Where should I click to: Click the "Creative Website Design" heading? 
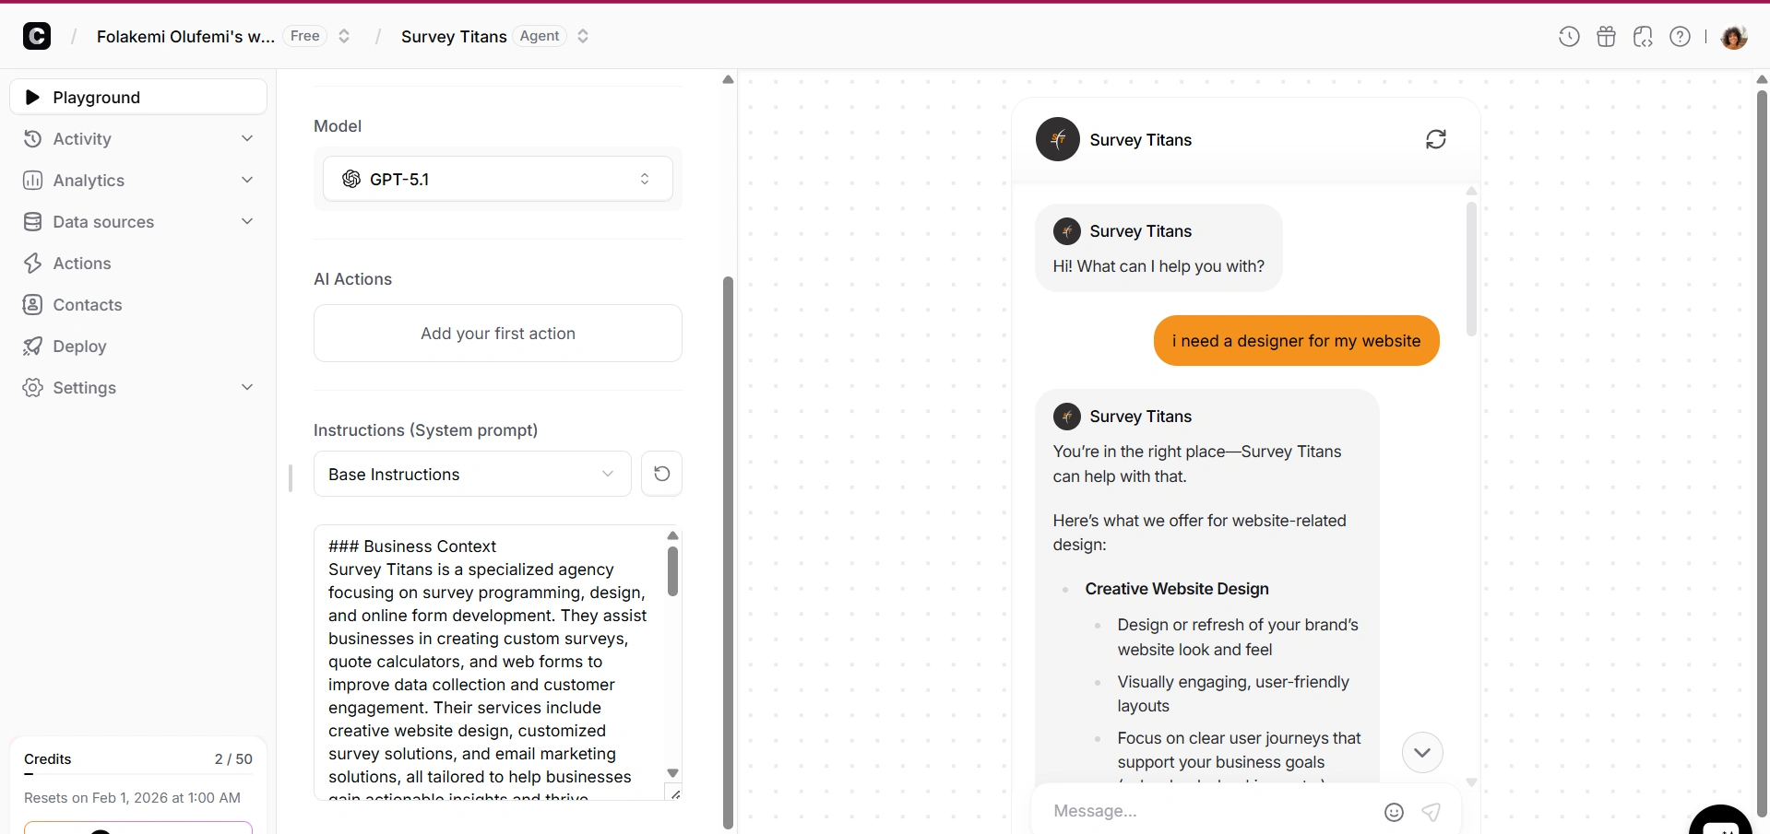1177,589
